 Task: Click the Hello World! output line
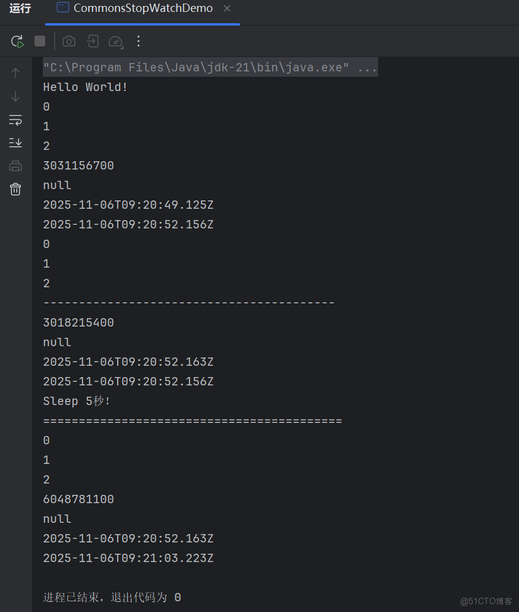point(85,87)
